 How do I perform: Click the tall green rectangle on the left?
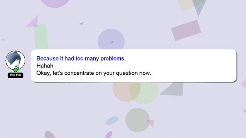point(40,37)
